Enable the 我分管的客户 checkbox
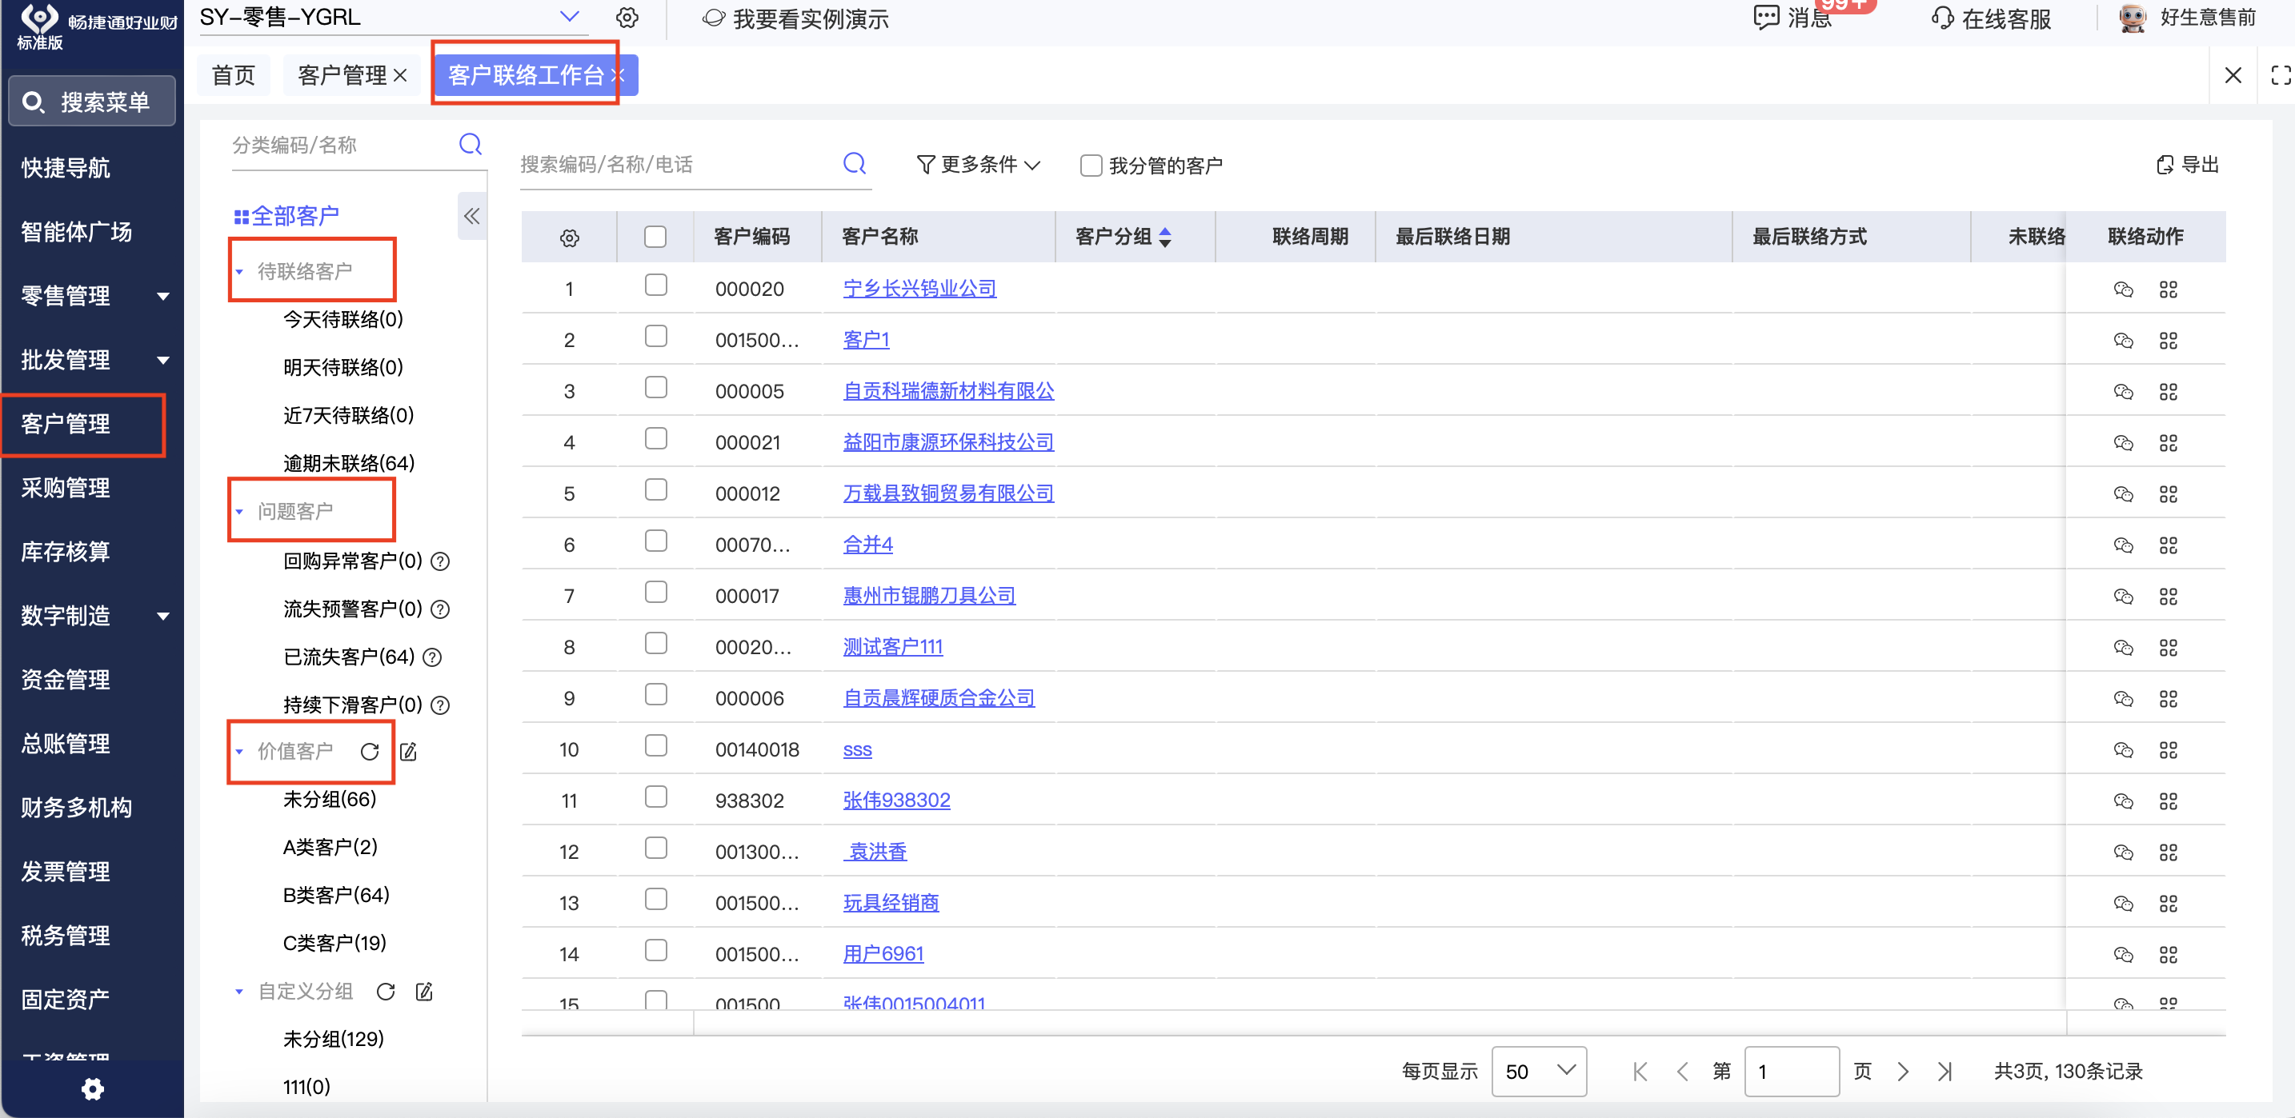This screenshot has height=1118, width=2295. click(1091, 166)
